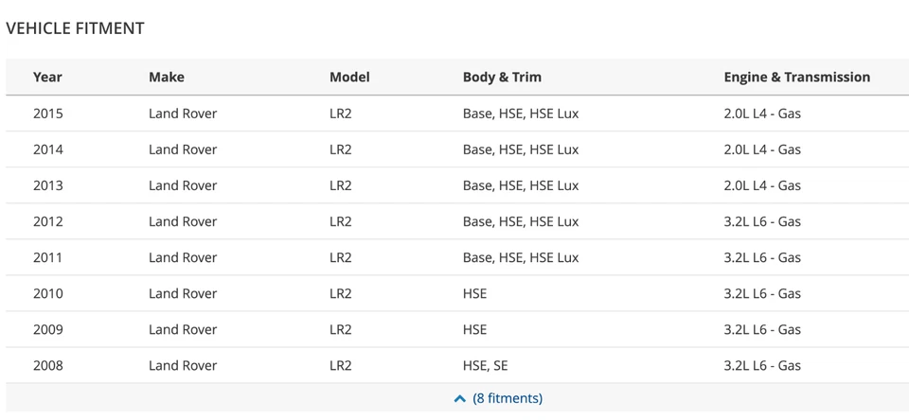Select the 2009 year cell
The width and height of the screenshot is (909, 420).
(x=48, y=329)
